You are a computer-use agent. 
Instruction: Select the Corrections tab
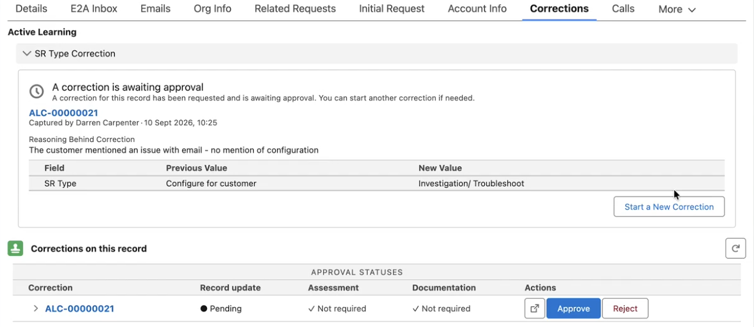[559, 9]
